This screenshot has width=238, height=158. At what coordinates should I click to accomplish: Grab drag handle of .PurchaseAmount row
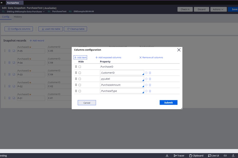click(x=76, y=85)
